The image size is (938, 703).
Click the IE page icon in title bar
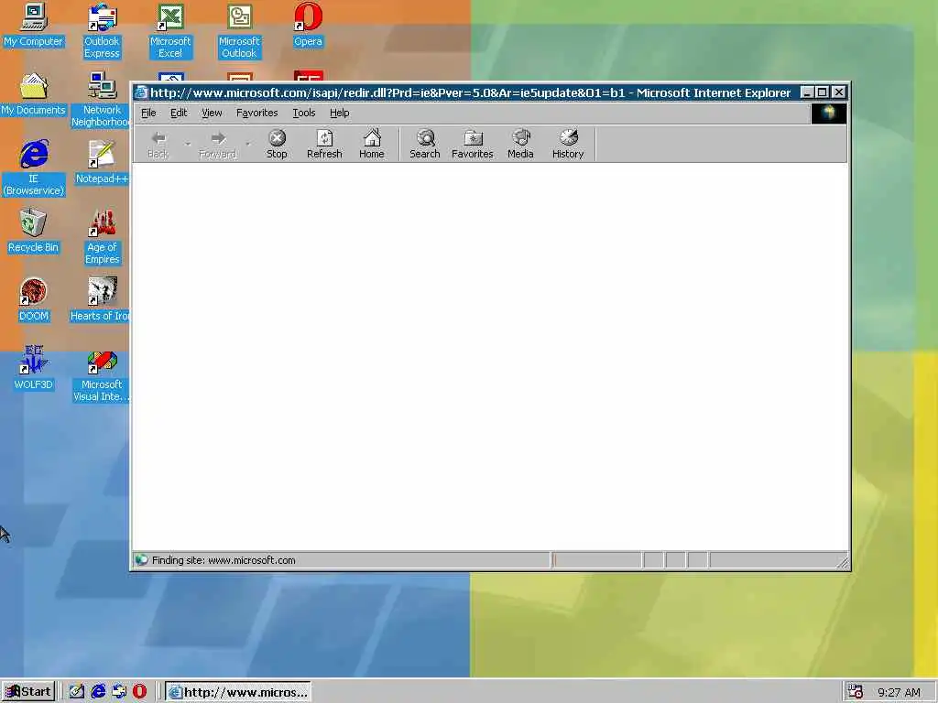[x=140, y=92]
